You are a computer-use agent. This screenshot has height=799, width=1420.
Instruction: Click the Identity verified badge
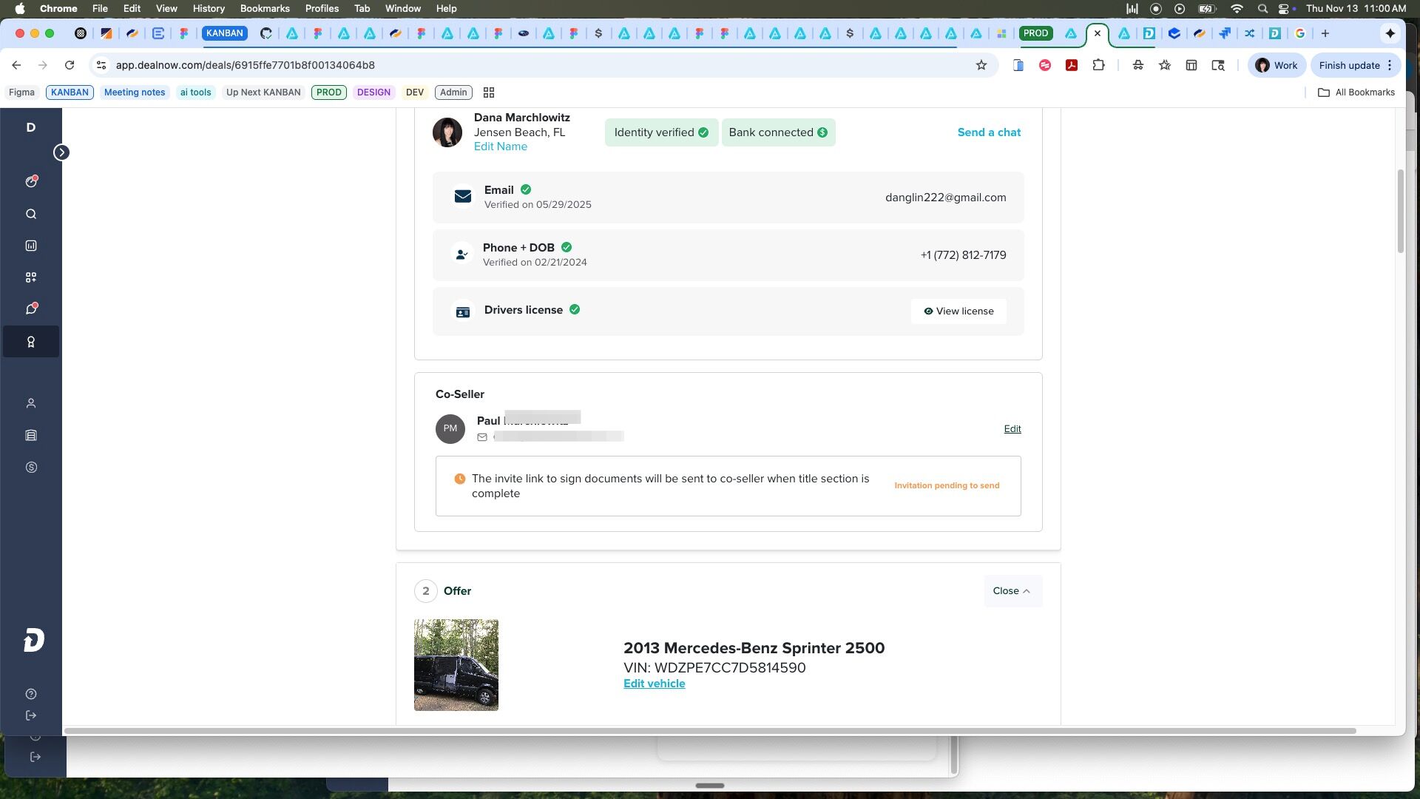pos(660,132)
